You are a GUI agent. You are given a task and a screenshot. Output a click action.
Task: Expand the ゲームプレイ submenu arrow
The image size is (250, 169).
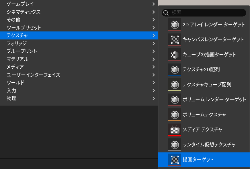click(x=154, y=4)
